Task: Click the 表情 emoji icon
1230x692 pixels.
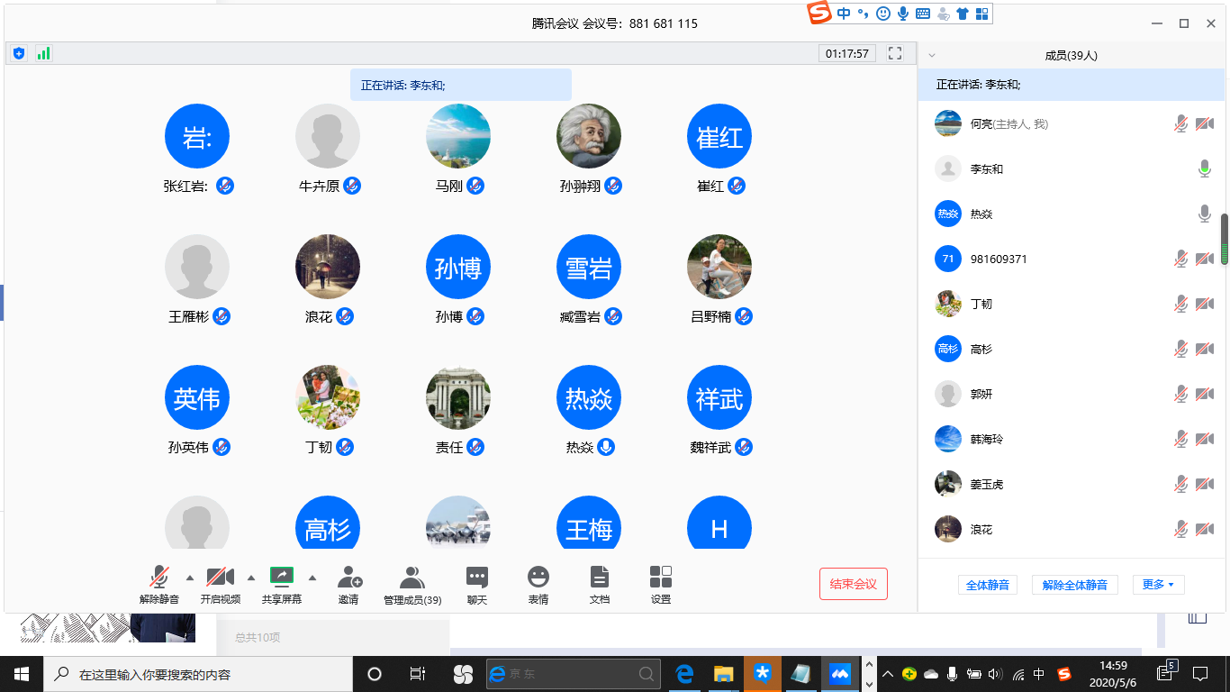Action: [x=538, y=584]
